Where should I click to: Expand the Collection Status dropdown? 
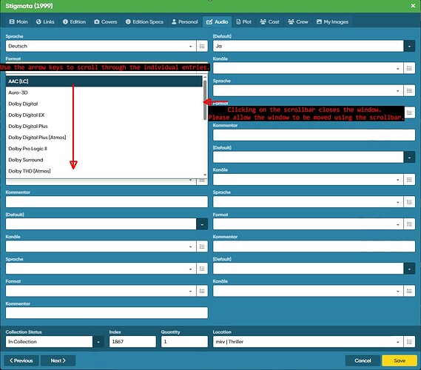98,342
